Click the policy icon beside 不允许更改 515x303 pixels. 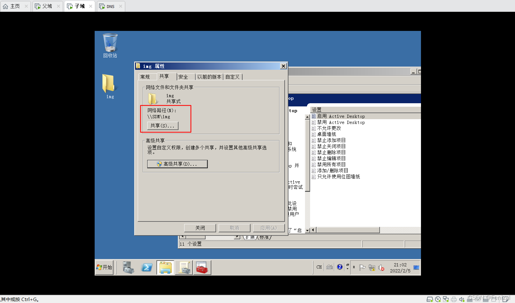(314, 128)
